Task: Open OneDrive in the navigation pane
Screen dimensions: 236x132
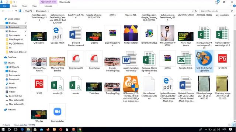Action: [x=12, y=58]
